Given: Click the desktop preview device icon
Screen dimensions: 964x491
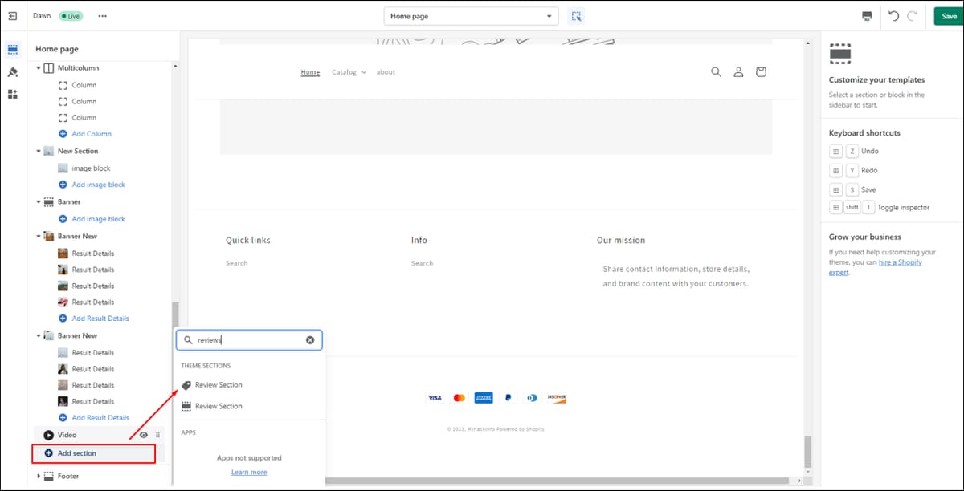Looking at the screenshot, I should coord(867,16).
